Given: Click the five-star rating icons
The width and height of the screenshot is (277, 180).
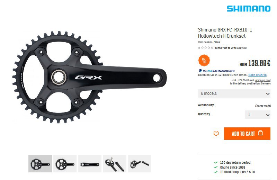Looking at the screenshot, I should 206,48.
